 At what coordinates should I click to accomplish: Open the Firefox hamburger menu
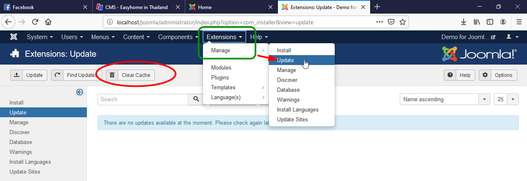(519, 22)
